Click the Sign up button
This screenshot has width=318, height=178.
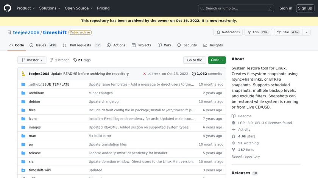tap(305, 8)
